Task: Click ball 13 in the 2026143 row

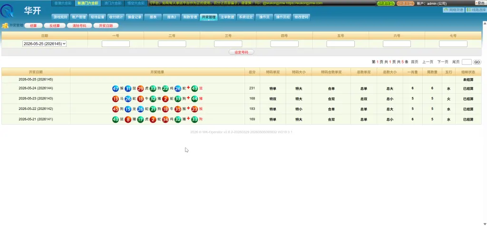Action: point(116,99)
